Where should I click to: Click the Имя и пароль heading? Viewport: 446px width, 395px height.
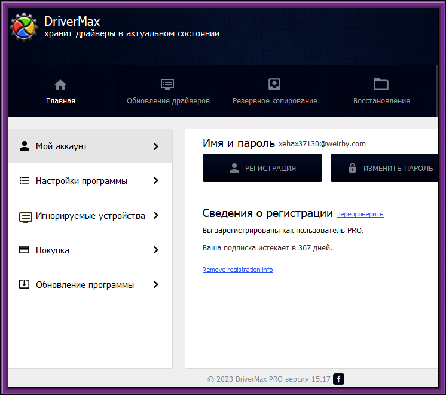[239, 143]
